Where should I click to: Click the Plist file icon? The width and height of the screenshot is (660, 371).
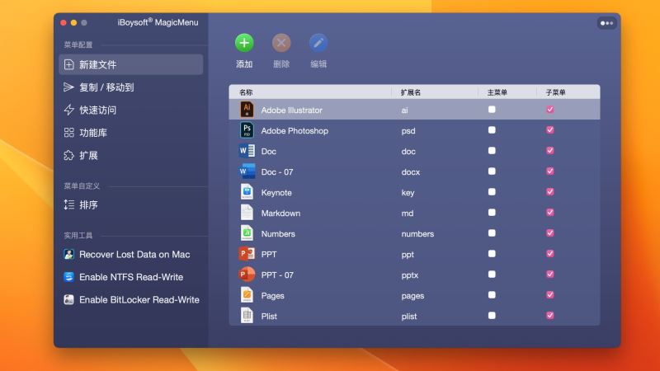[247, 316]
